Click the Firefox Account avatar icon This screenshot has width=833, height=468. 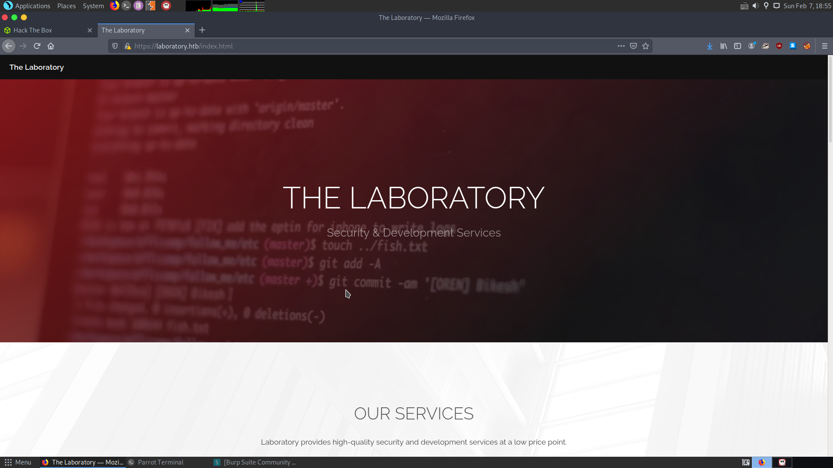click(751, 46)
